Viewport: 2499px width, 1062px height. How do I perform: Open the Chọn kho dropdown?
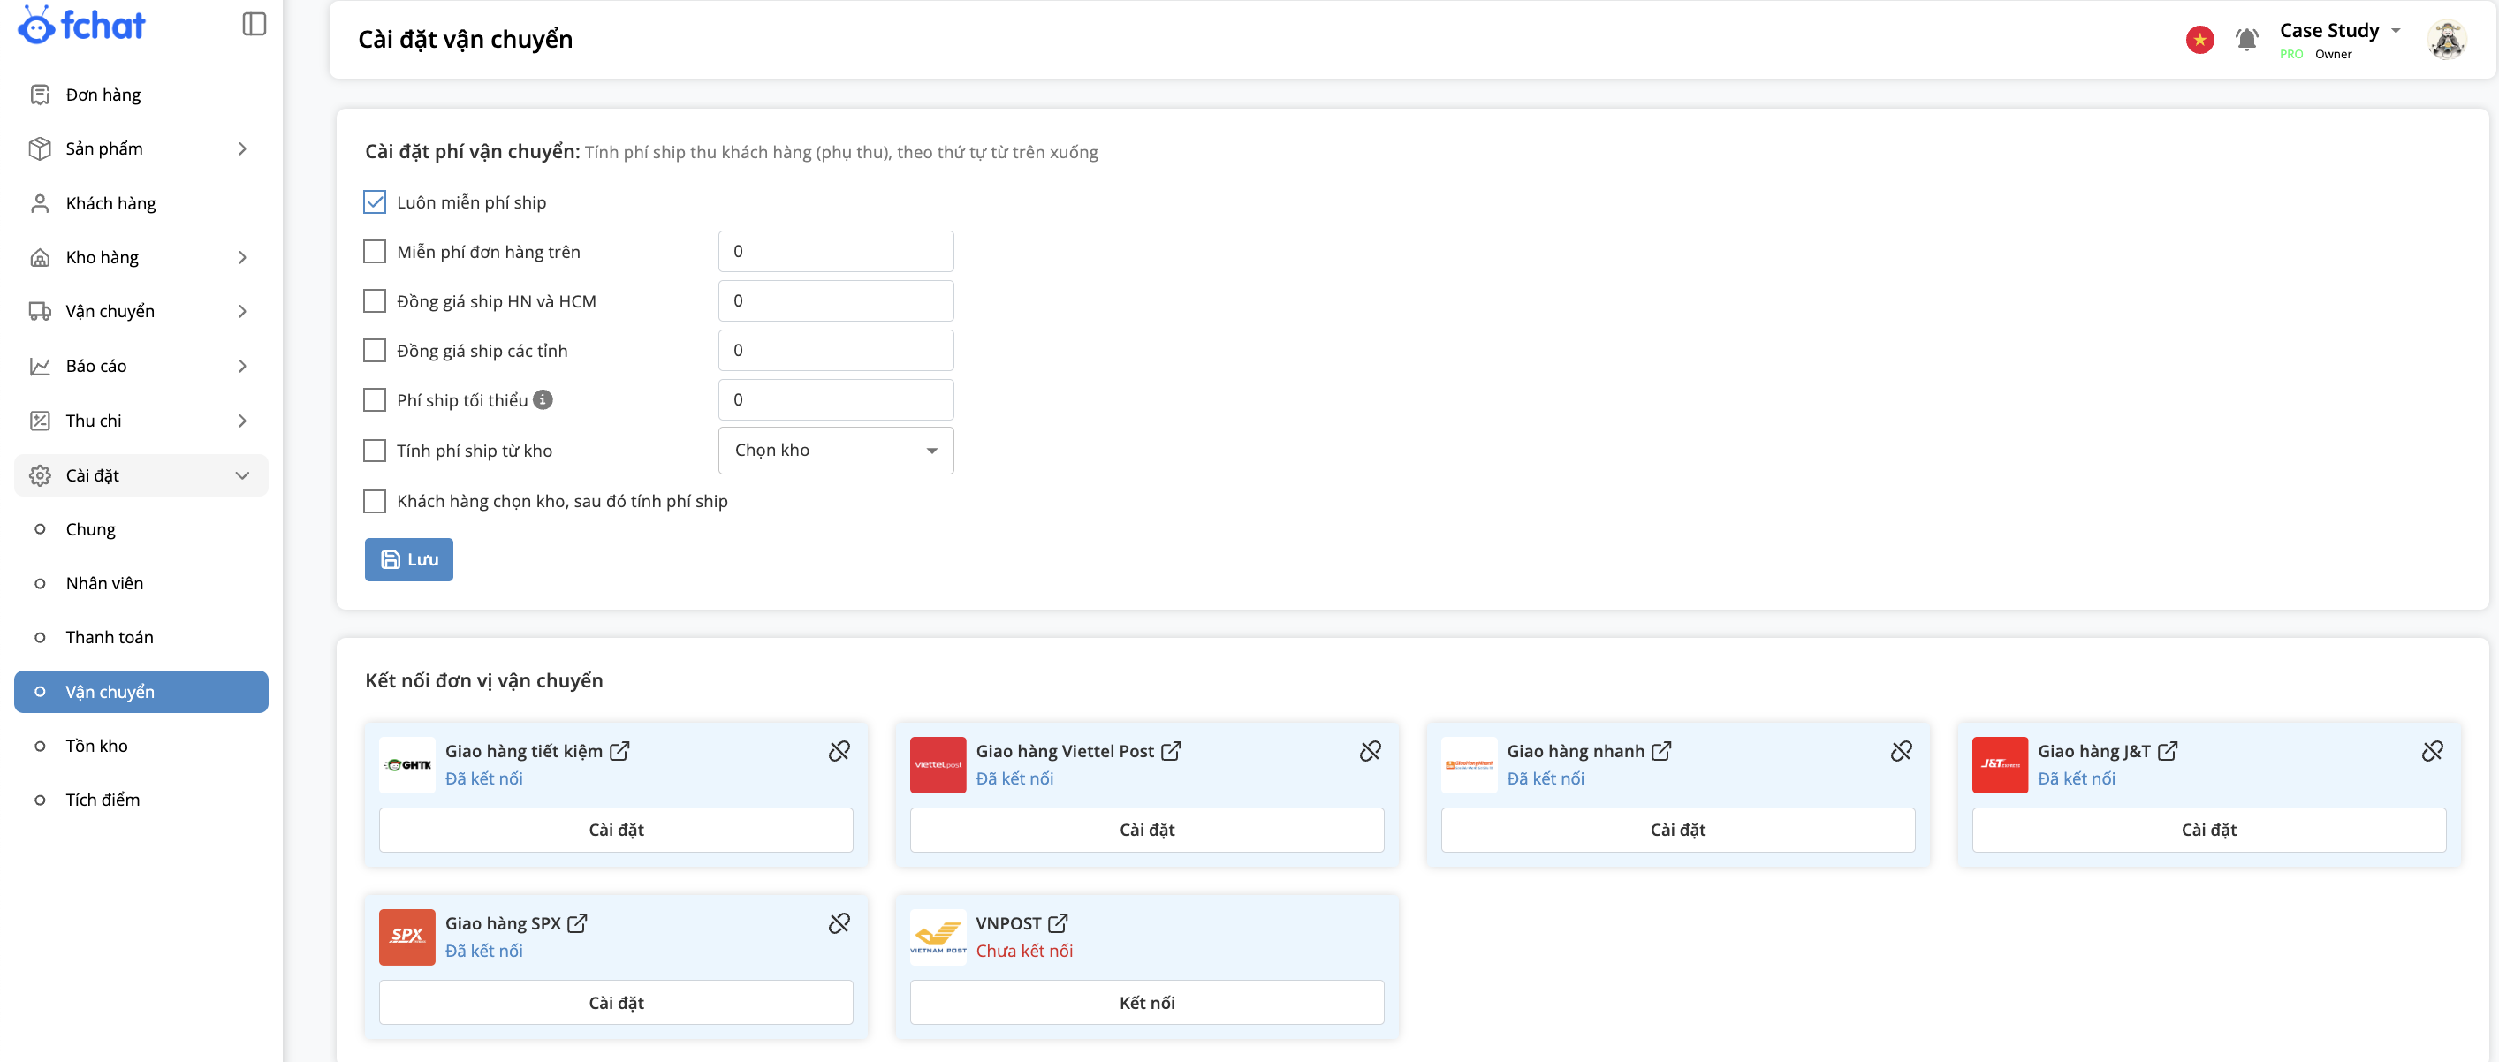[x=835, y=450]
